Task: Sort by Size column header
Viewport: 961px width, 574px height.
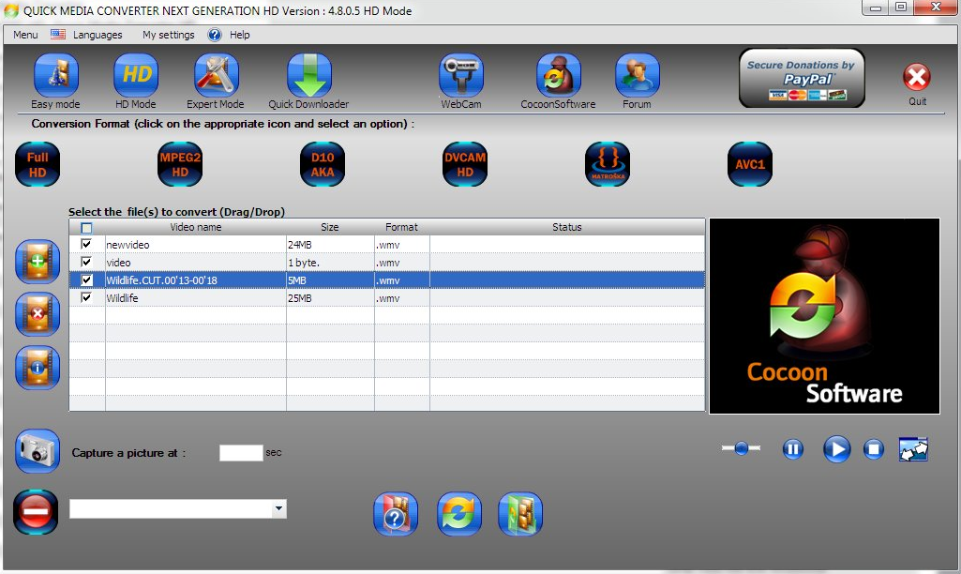Action: 330,227
